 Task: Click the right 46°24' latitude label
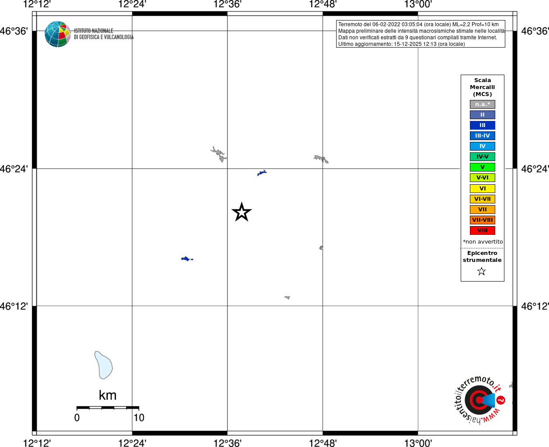[x=535, y=168]
